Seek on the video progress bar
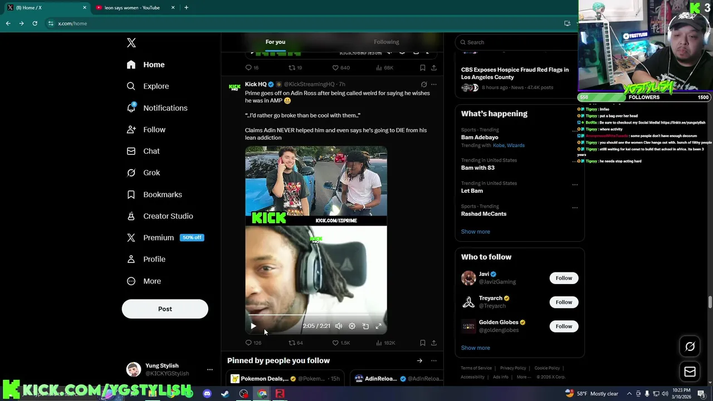 tap(316, 316)
